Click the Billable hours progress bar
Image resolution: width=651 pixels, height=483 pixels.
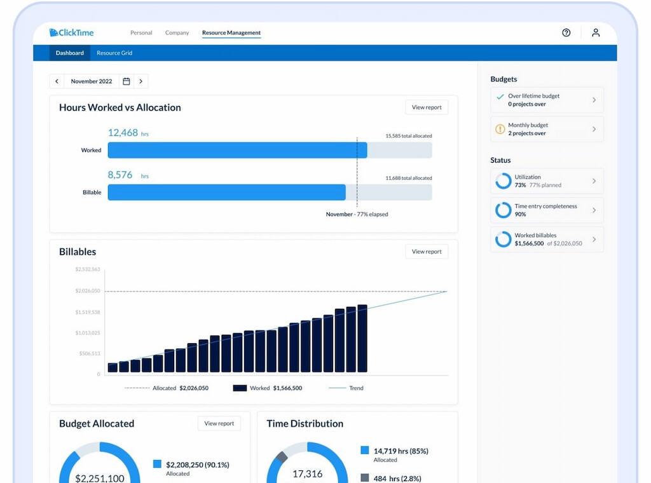tap(270, 192)
